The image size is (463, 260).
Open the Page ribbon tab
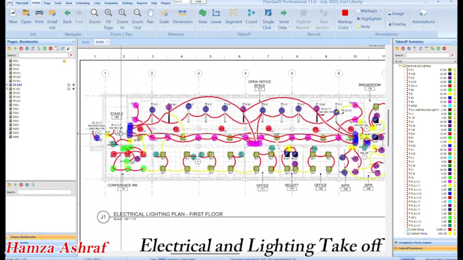tap(47, 3)
